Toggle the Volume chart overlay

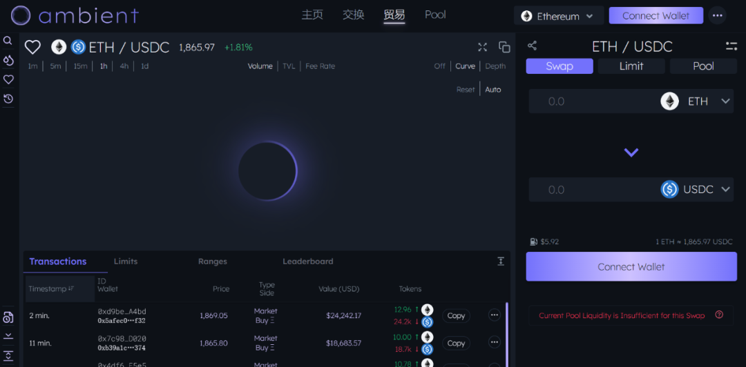click(x=260, y=66)
